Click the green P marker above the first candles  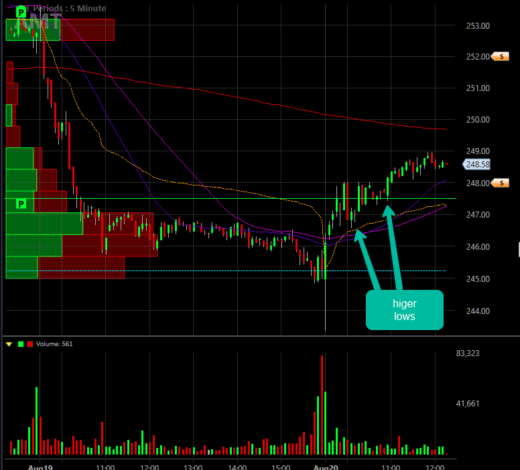point(21,13)
